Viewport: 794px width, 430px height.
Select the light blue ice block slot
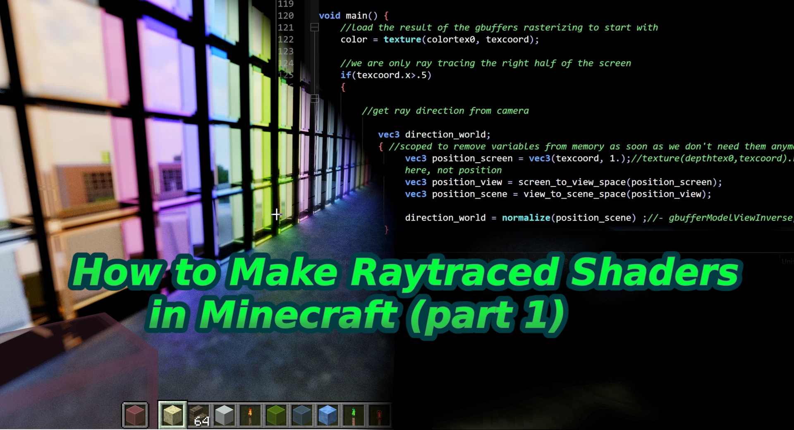pyautogui.click(x=328, y=415)
